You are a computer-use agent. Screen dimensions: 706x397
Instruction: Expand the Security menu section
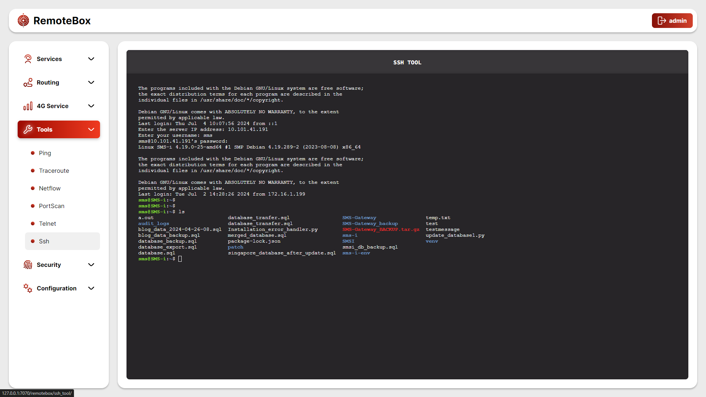click(58, 264)
